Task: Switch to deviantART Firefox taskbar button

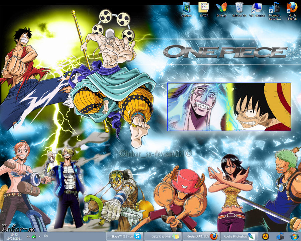Action: [200, 236]
